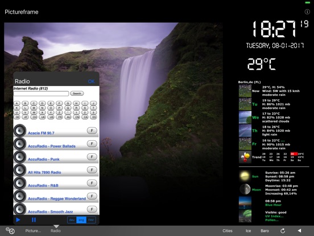Filter stations by letter M

coord(34,108)
